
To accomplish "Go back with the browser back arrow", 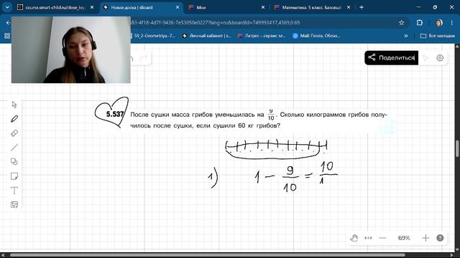I will coord(8,22).
